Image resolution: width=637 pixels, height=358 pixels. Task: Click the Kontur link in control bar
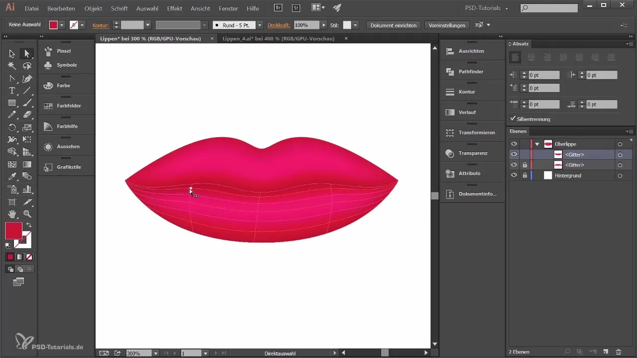[x=101, y=25]
